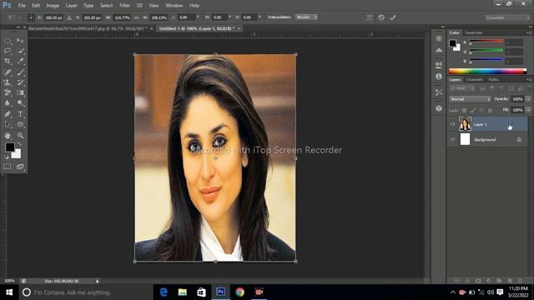The image size is (534, 300).
Task: Select the Pen tool
Action: pyautogui.click(x=8, y=114)
